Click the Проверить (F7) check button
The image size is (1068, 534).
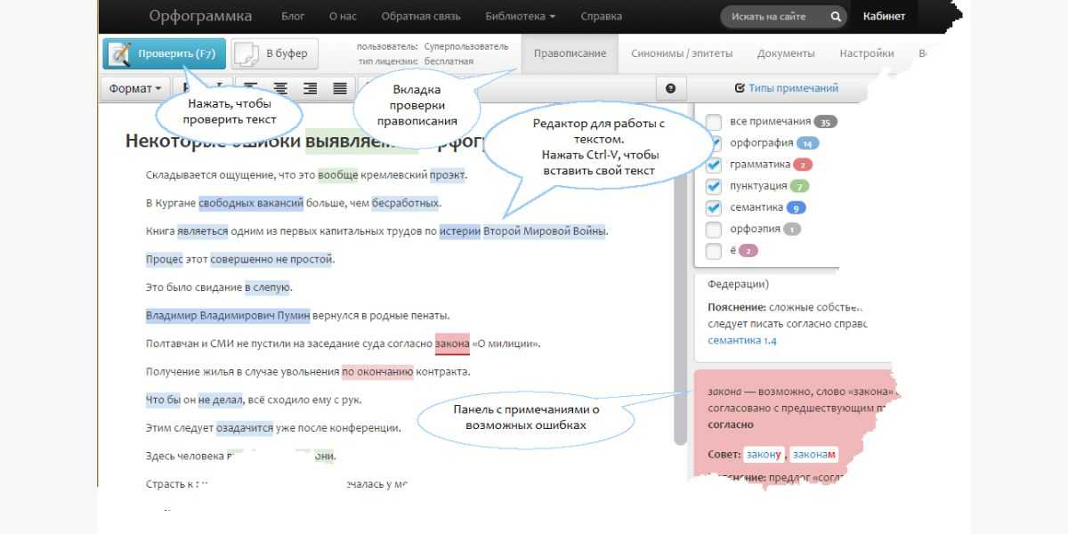[x=163, y=53]
